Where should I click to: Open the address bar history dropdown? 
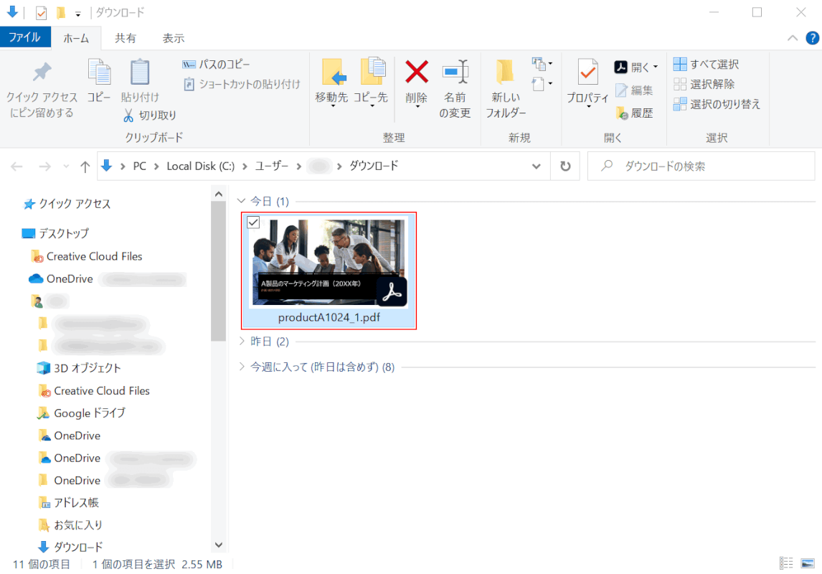pos(536,166)
